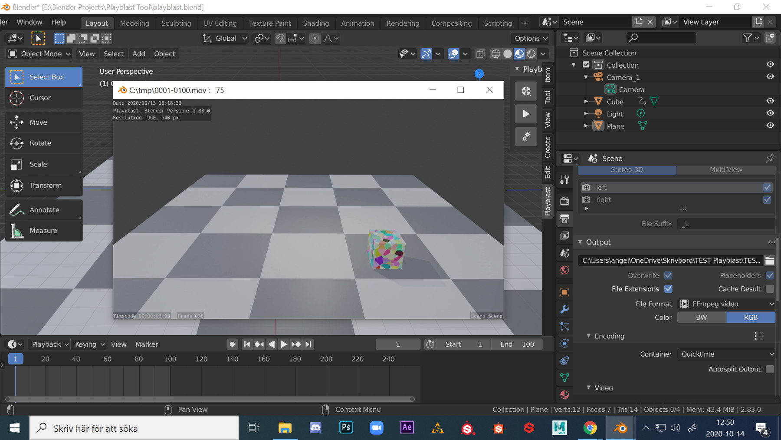Viewport: 781px width, 440px height.
Task: Select the Cursor tool
Action: tap(44, 98)
